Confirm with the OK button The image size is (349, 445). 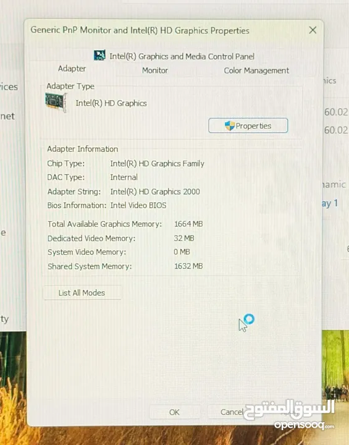point(174,412)
